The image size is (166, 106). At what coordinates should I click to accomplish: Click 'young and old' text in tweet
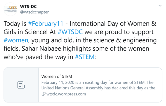point(52,40)
